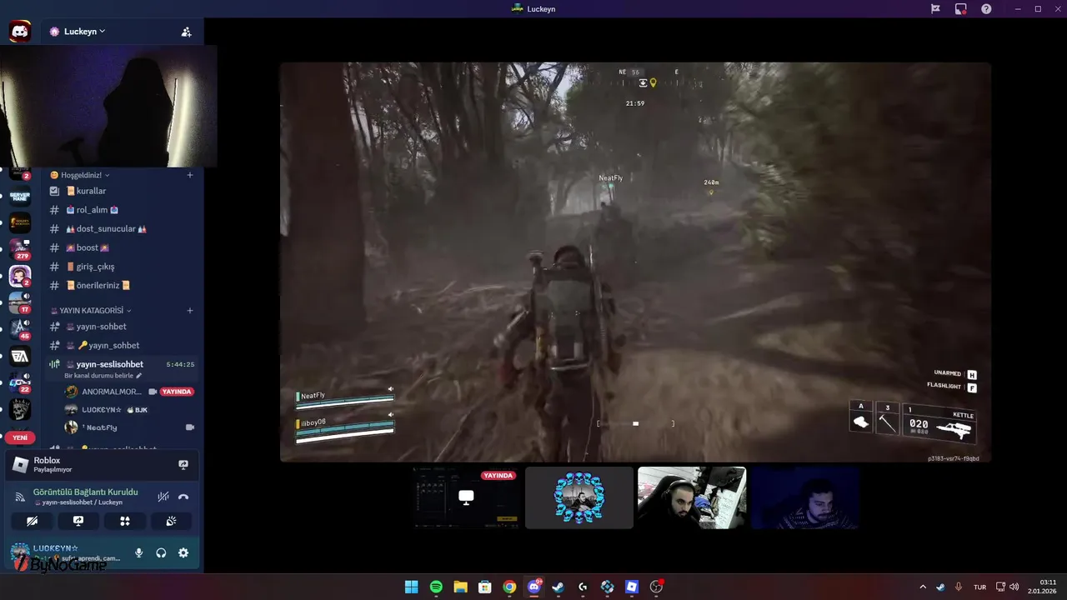Open kurallar channel
Viewport: 1067px width, 600px height.
(123, 191)
